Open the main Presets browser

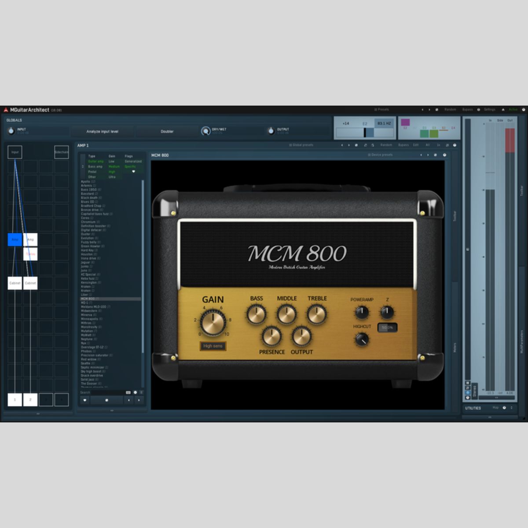(x=381, y=110)
